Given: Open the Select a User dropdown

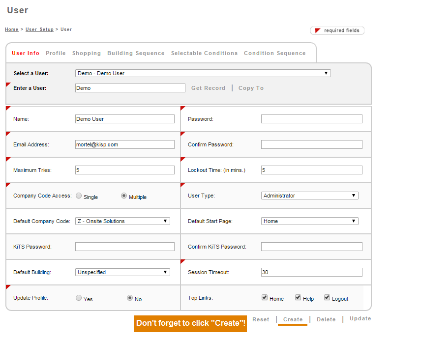Looking at the screenshot, I should click(x=203, y=73).
